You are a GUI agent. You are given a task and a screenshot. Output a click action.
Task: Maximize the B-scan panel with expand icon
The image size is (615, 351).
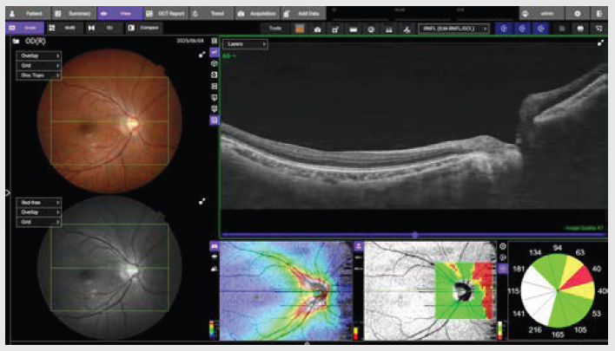pyautogui.click(x=600, y=43)
